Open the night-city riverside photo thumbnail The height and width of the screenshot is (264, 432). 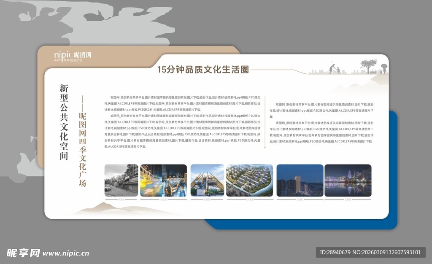point(347,180)
